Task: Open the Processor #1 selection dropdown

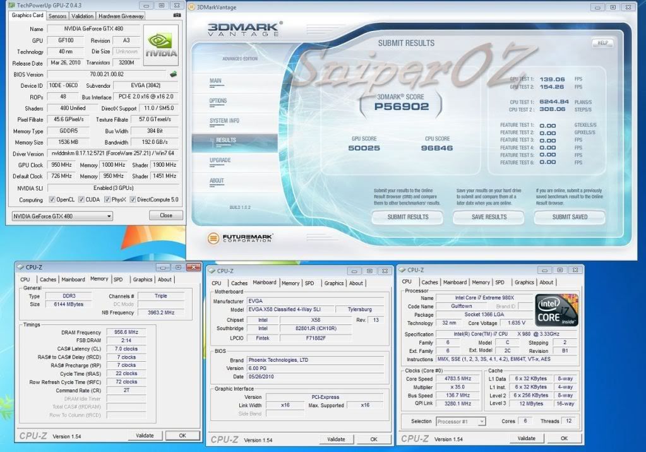Action: click(x=461, y=421)
